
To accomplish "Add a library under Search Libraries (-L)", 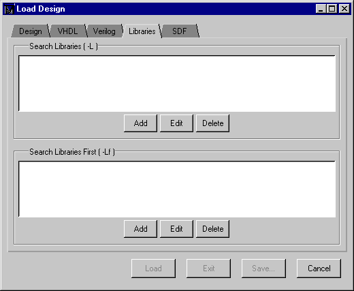I will point(140,123).
